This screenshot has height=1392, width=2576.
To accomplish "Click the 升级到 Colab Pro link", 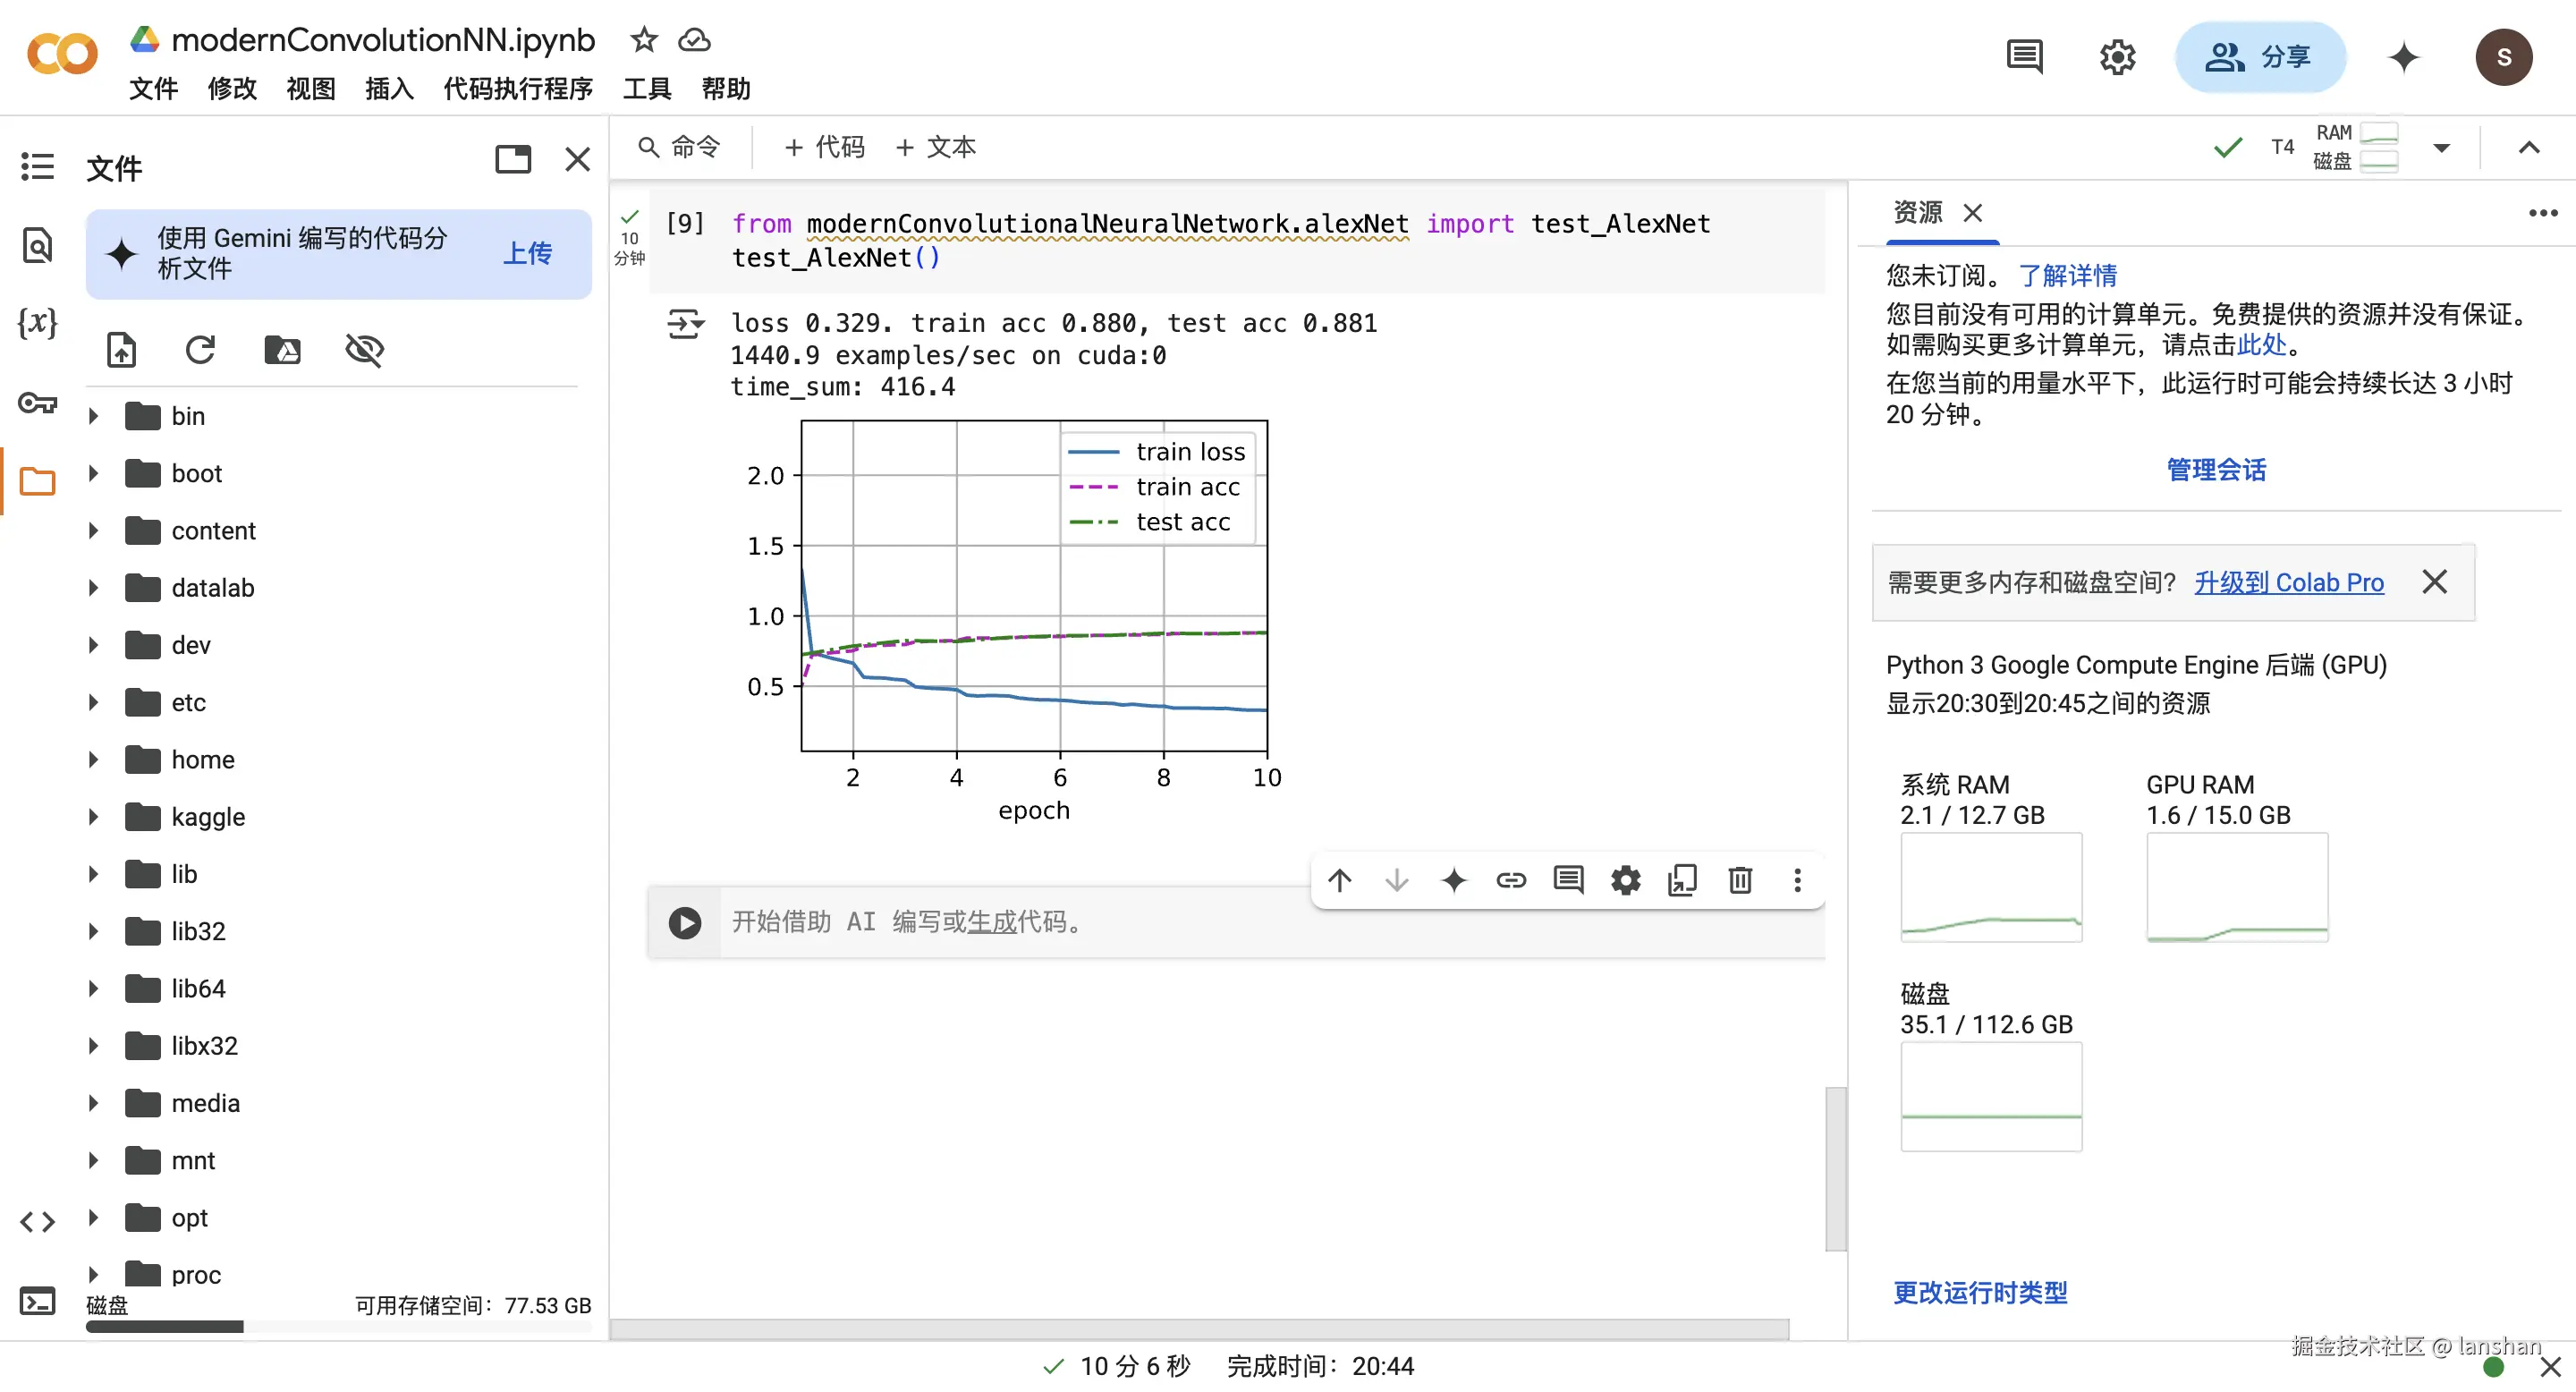I will (x=2288, y=582).
